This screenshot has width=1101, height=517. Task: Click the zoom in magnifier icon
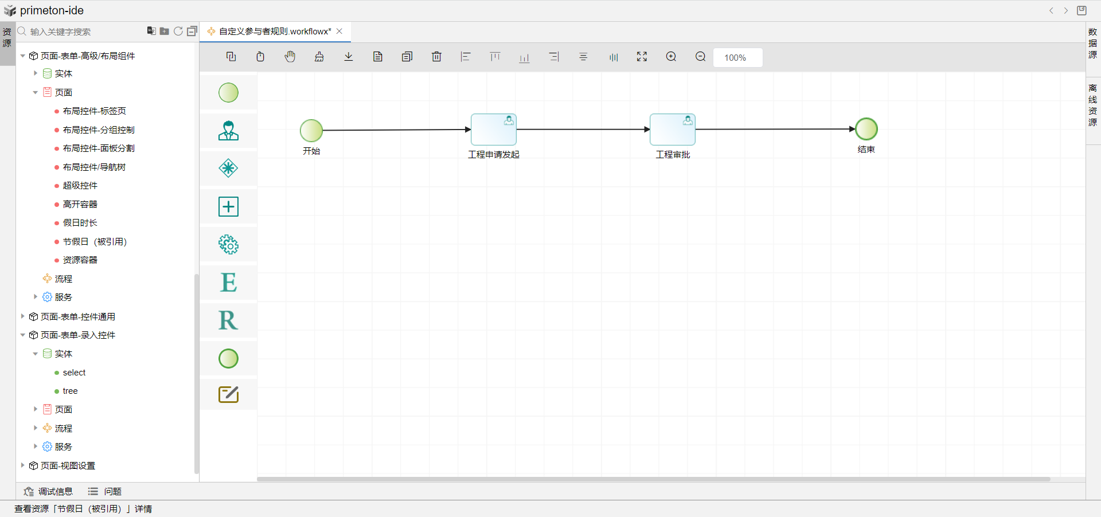click(x=671, y=57)
